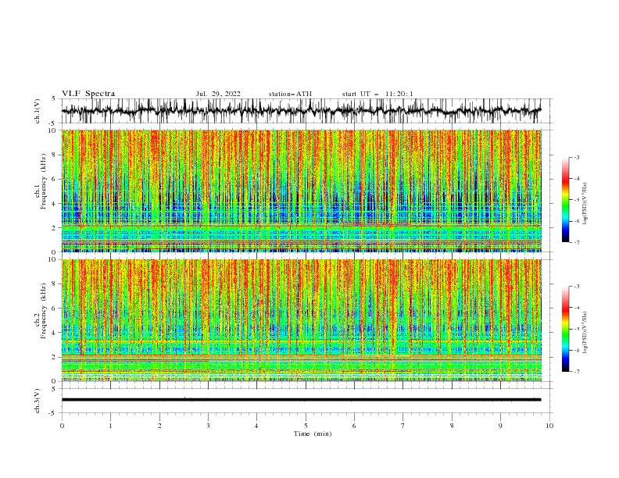619x478 pixels.
Task: Click the 'Time (min)' axis label
Action: (x=313, y=433)
